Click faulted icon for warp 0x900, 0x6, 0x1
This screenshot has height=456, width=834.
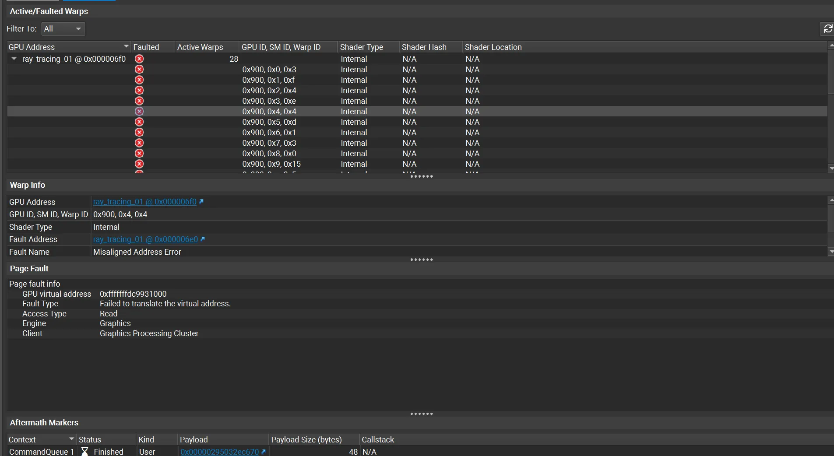point(139,132)
